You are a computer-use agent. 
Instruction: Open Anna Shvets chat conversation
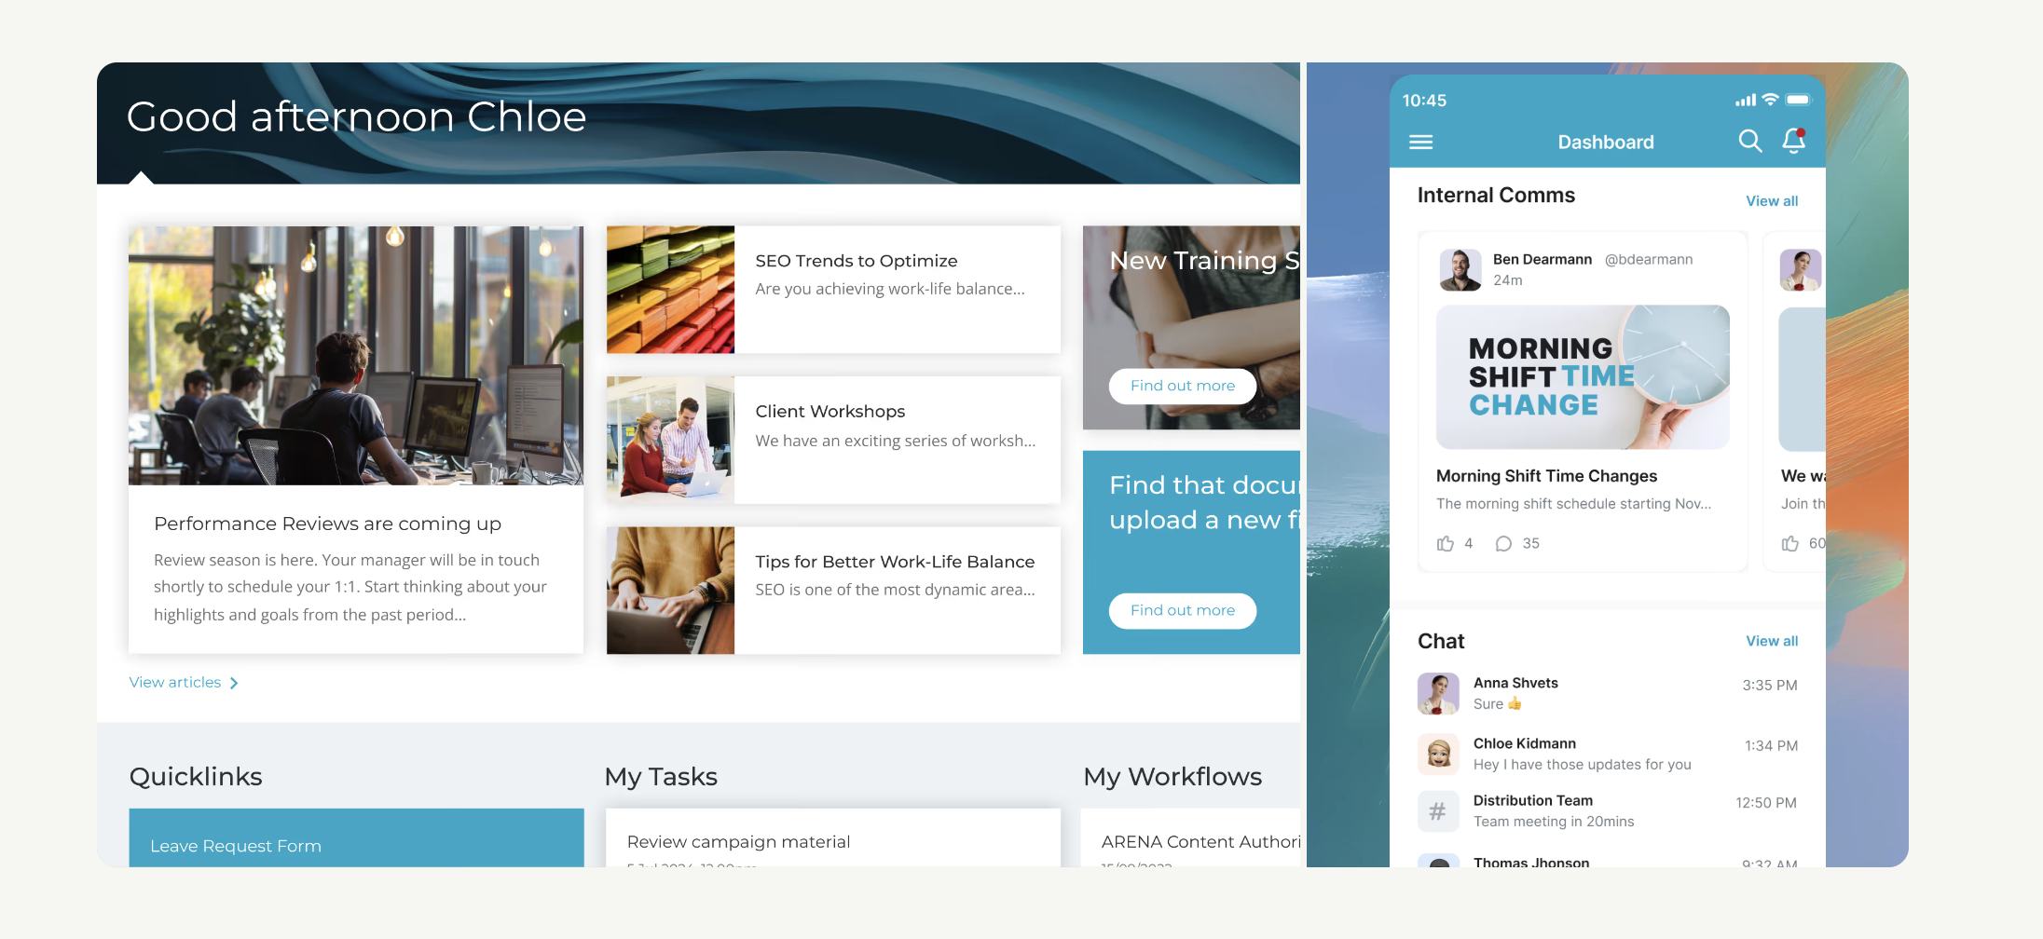coord(1608,693)
